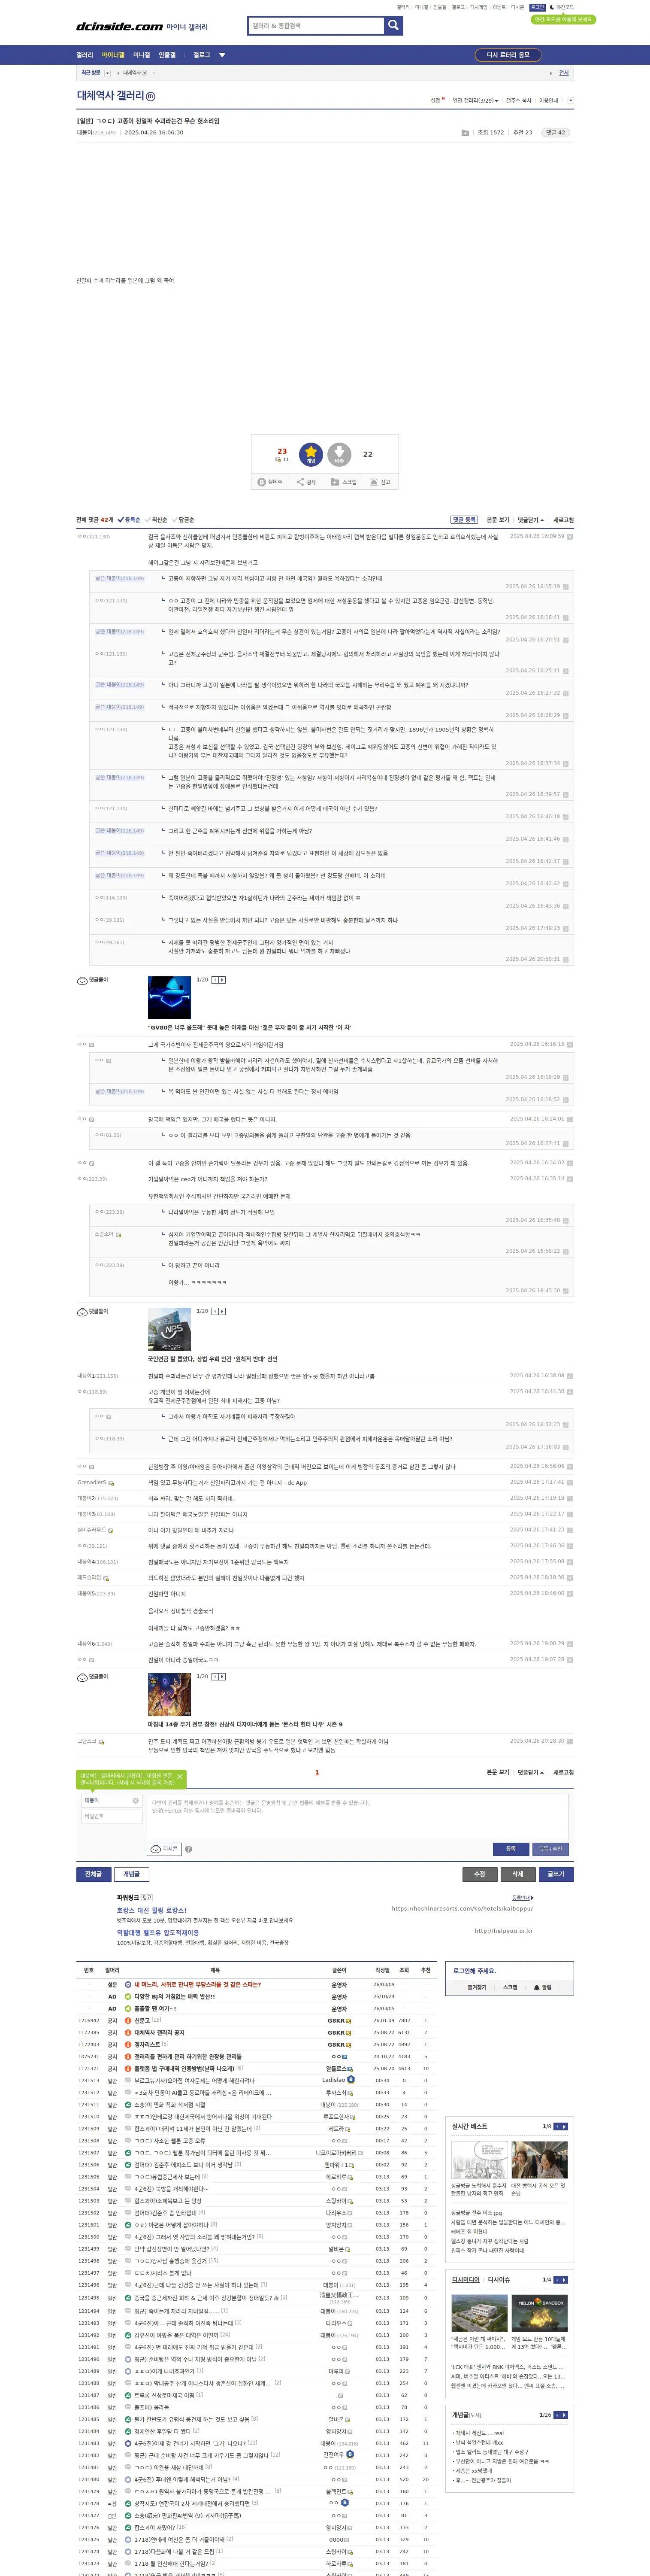Click the 스크랩 scrap button
The width and height of the screenshot is (650, 2576).
coord(344,482)
